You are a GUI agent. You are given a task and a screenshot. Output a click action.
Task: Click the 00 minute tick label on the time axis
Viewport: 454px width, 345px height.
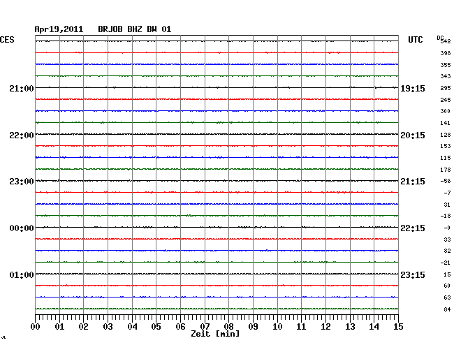[x=36, y=327]
